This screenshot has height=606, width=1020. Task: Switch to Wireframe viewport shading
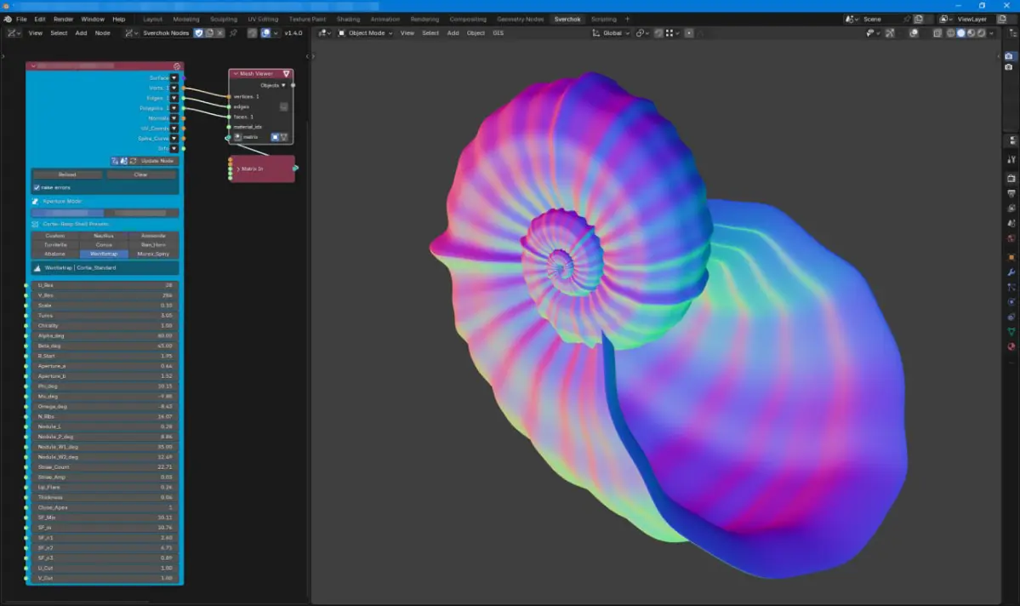pyautogui.click(x=951, y=33)
